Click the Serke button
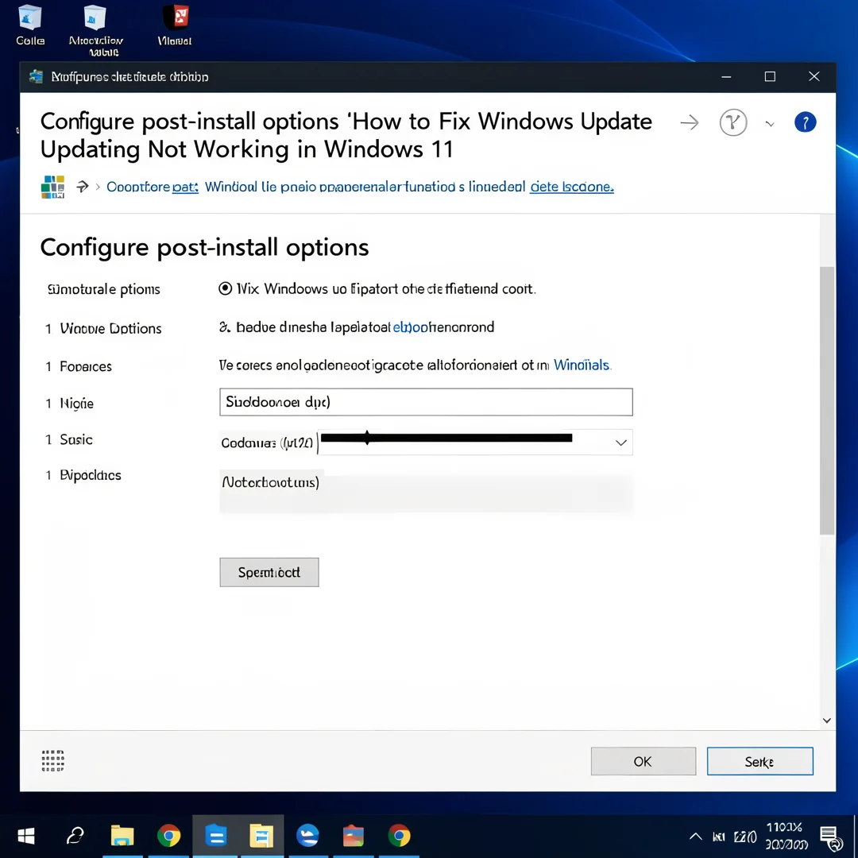This screenshot has height=858, width=858. click(x=760, y=761)
